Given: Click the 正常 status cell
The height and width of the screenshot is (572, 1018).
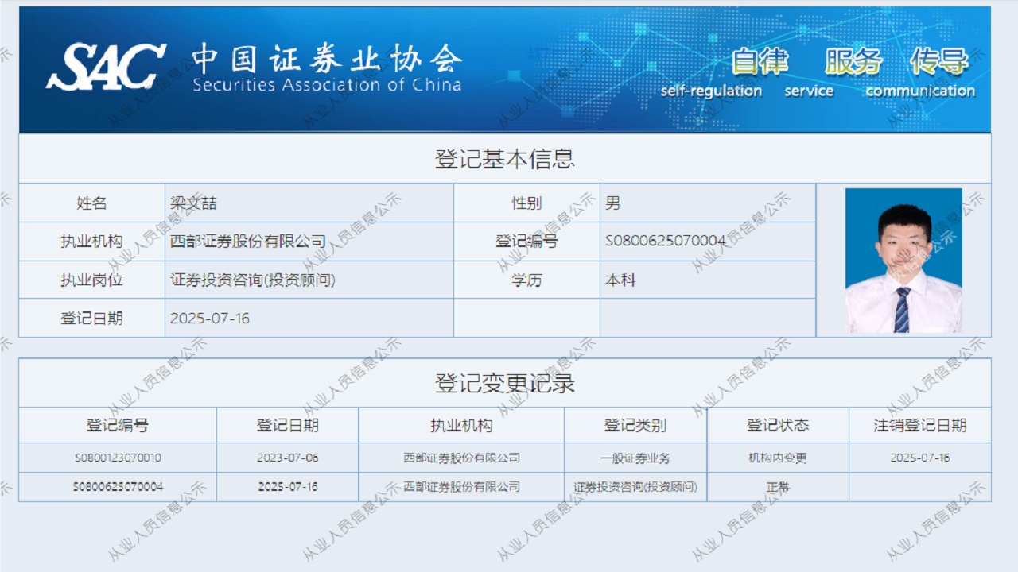Looking at the screenshot, I should tap(777, 487).
